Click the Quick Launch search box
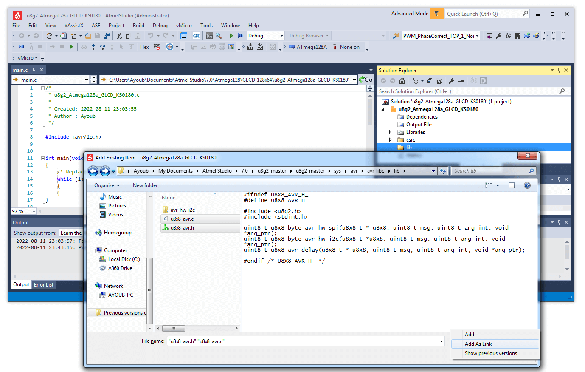 tap(487, 14)
